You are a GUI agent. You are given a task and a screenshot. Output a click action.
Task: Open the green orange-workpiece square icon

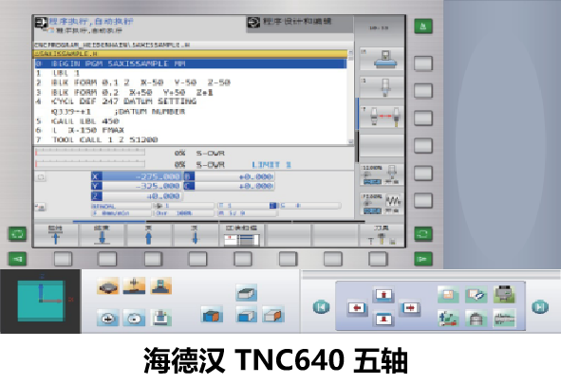(x=448, y=294)
